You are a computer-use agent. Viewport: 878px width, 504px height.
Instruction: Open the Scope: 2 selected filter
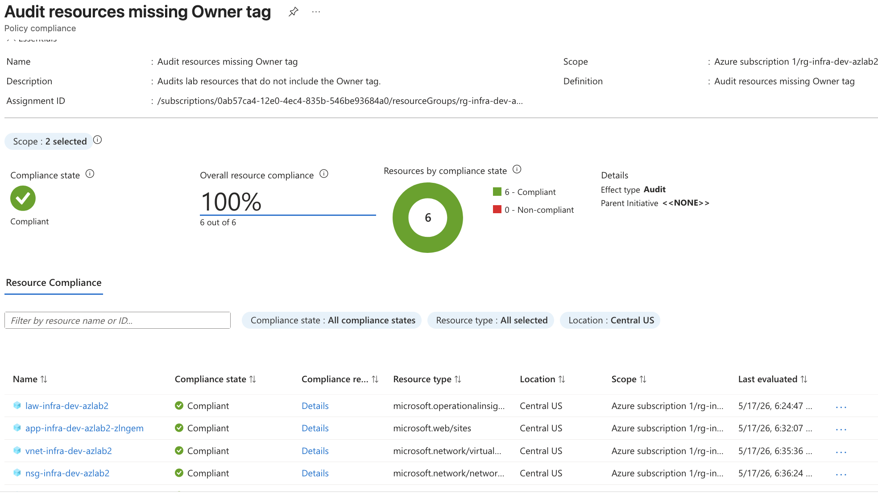[49, 141]
